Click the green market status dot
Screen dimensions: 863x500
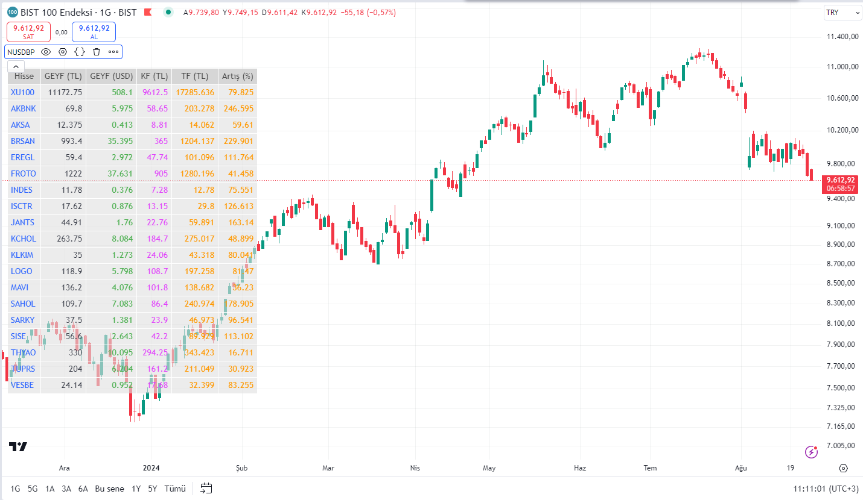coord(169,12)
